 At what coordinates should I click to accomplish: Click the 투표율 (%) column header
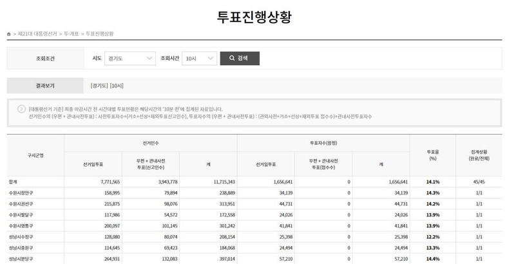433,155
